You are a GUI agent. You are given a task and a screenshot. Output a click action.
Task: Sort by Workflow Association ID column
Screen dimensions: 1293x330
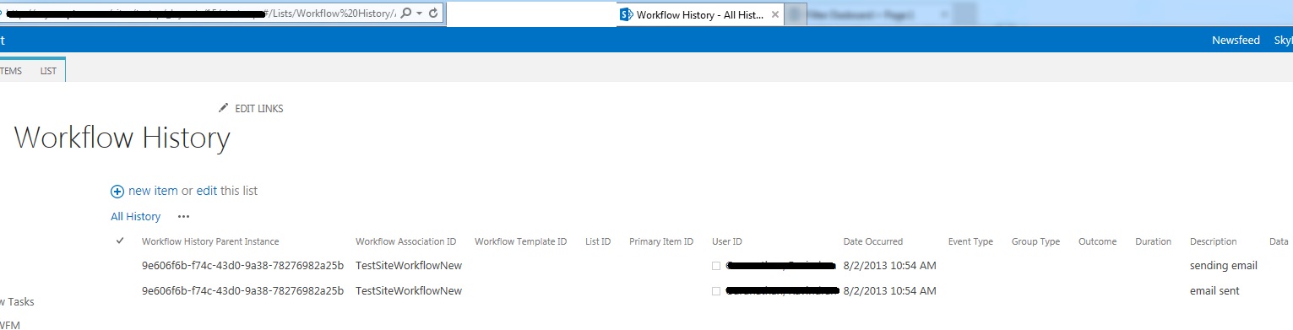pyautogui.click(x=406, y=242)
